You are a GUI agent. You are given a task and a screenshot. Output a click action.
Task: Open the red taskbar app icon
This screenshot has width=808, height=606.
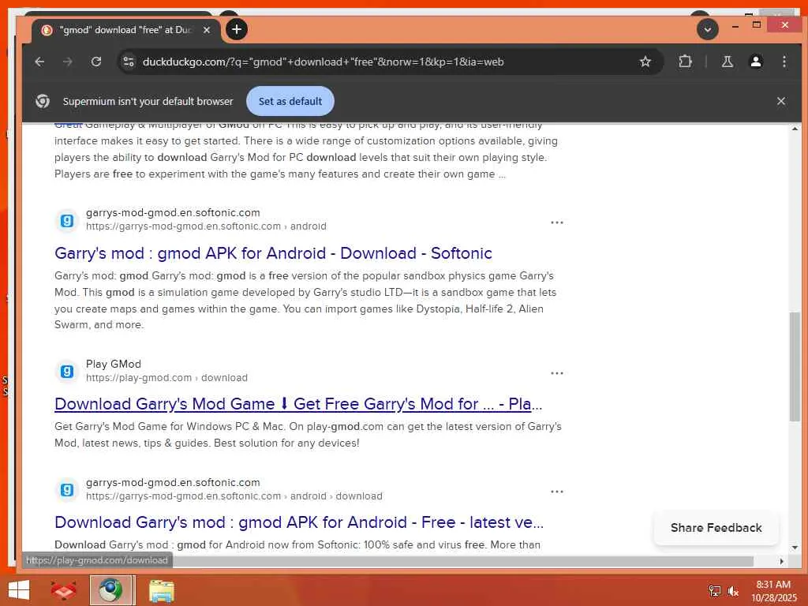63,590
